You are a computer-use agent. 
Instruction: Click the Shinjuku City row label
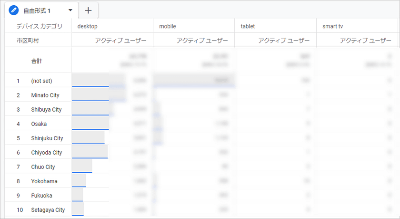(47, 138)
